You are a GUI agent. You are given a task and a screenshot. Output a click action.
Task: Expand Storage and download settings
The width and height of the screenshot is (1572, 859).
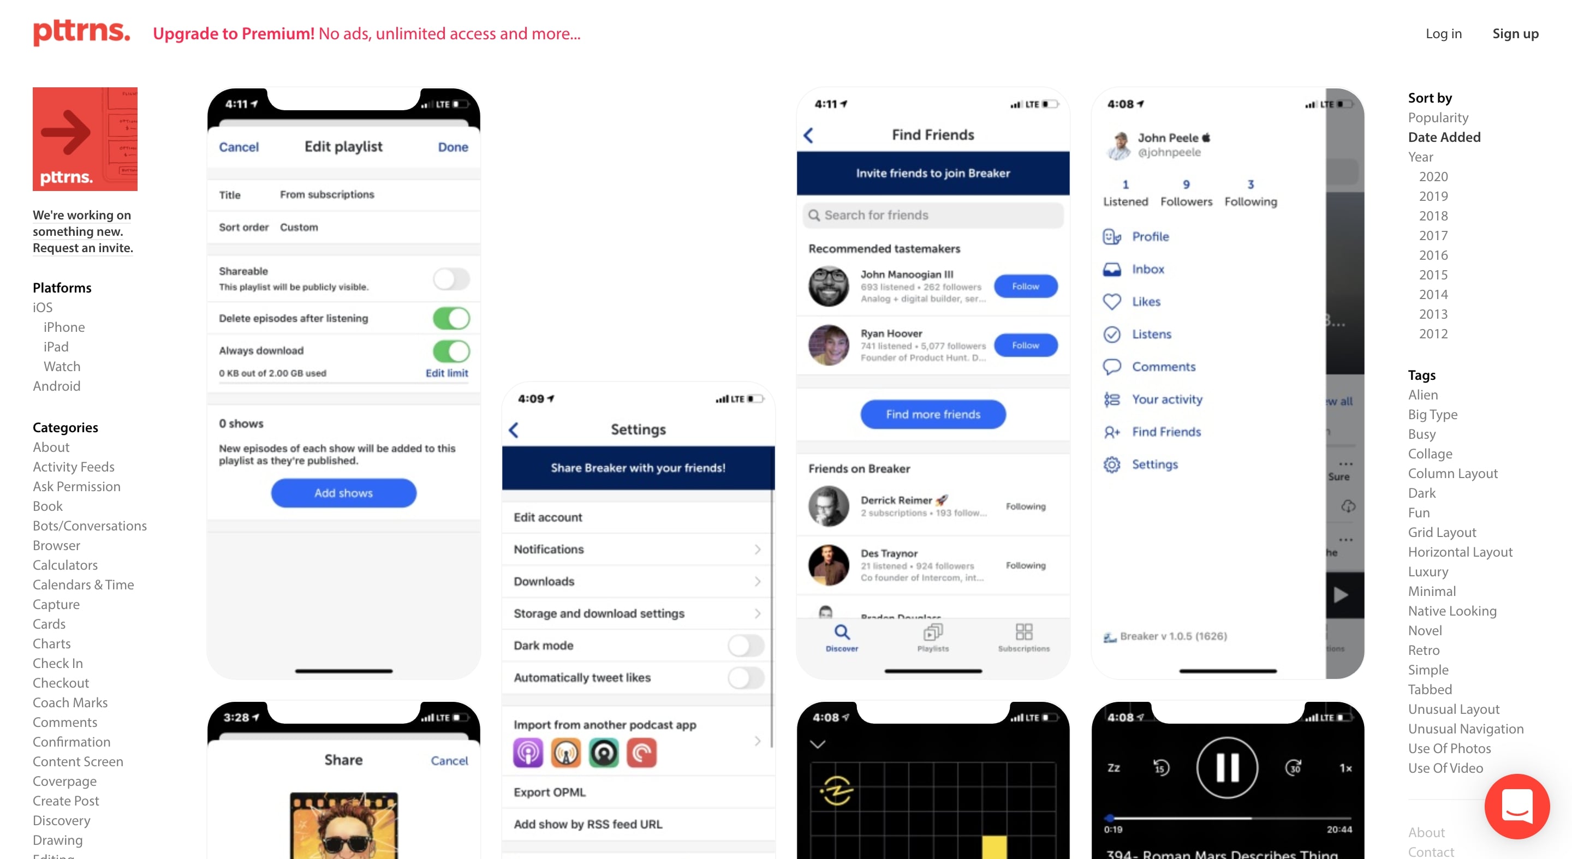pyautogui.click(x=636, y=612)
